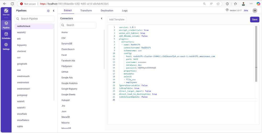Open browser Settings and more menu
This screenshot has width=262, height=133.
(251, 4)
